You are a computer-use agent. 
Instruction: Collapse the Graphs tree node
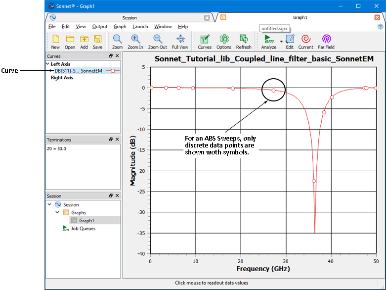pos(57,212)
